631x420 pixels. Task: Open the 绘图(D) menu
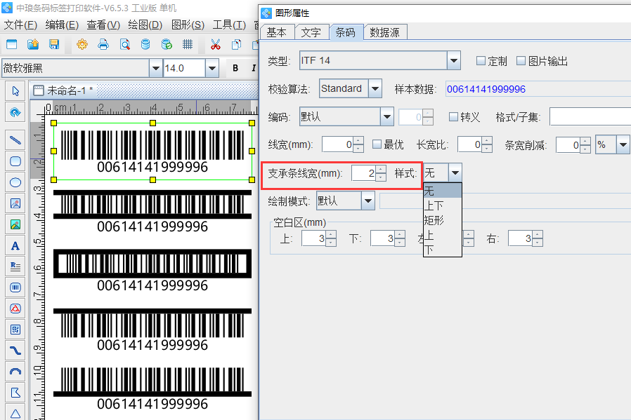(x=145, y=25)
